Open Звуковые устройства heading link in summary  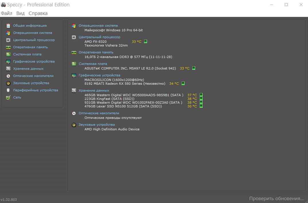97,125
